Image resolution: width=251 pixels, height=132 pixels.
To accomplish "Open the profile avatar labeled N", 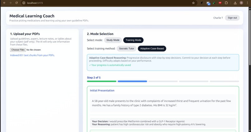I will pos(241,3).
